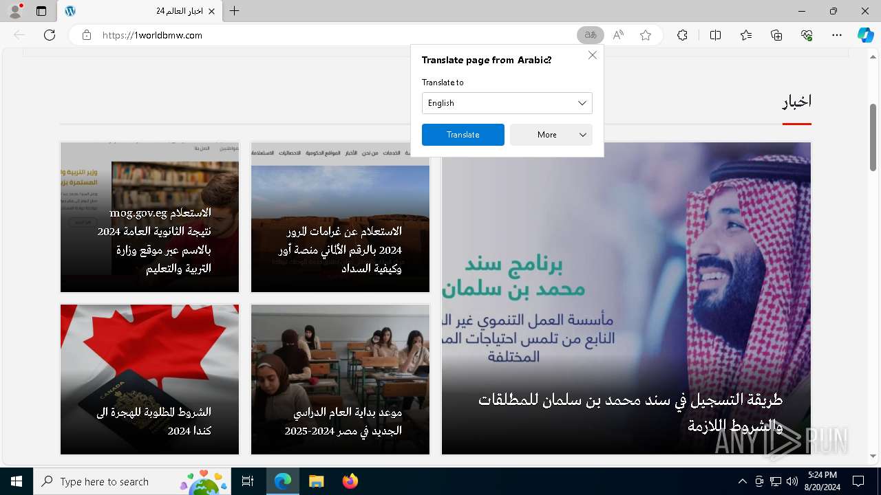Open the Extensions menu
Image resolution: width=881 pixels, height=495 pixels.
pos(682,35)
